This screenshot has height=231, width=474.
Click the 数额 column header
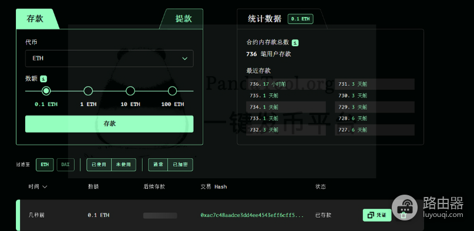click(x=93, y=186)
